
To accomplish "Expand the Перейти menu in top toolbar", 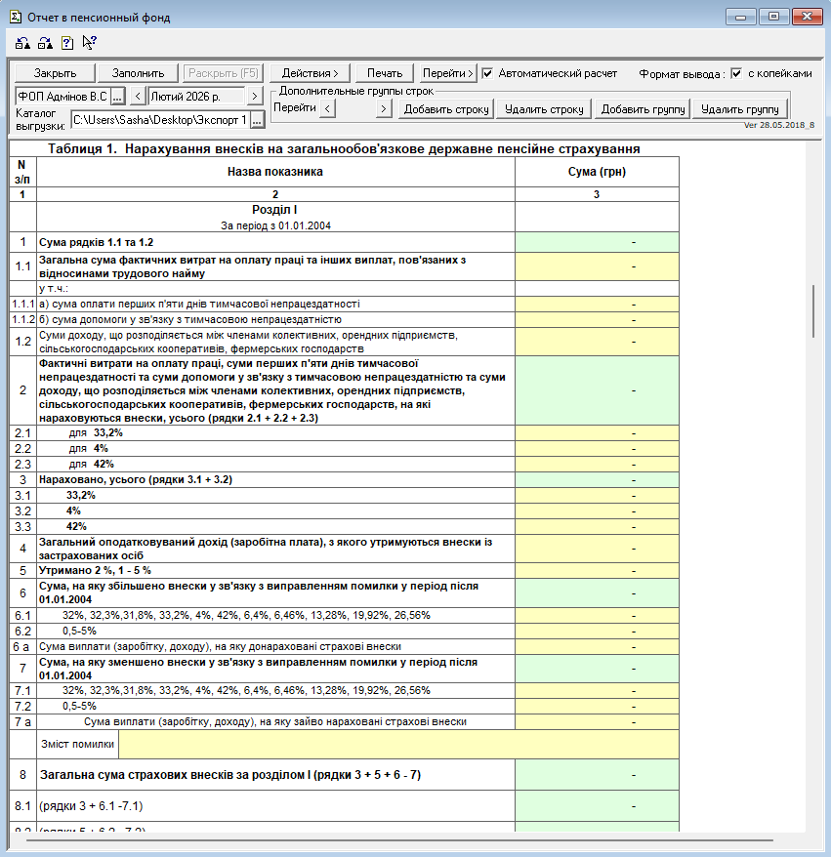I will pyautogui.click(x=448, y=73).
